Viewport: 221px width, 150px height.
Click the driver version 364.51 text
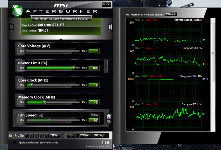(43, 30)
